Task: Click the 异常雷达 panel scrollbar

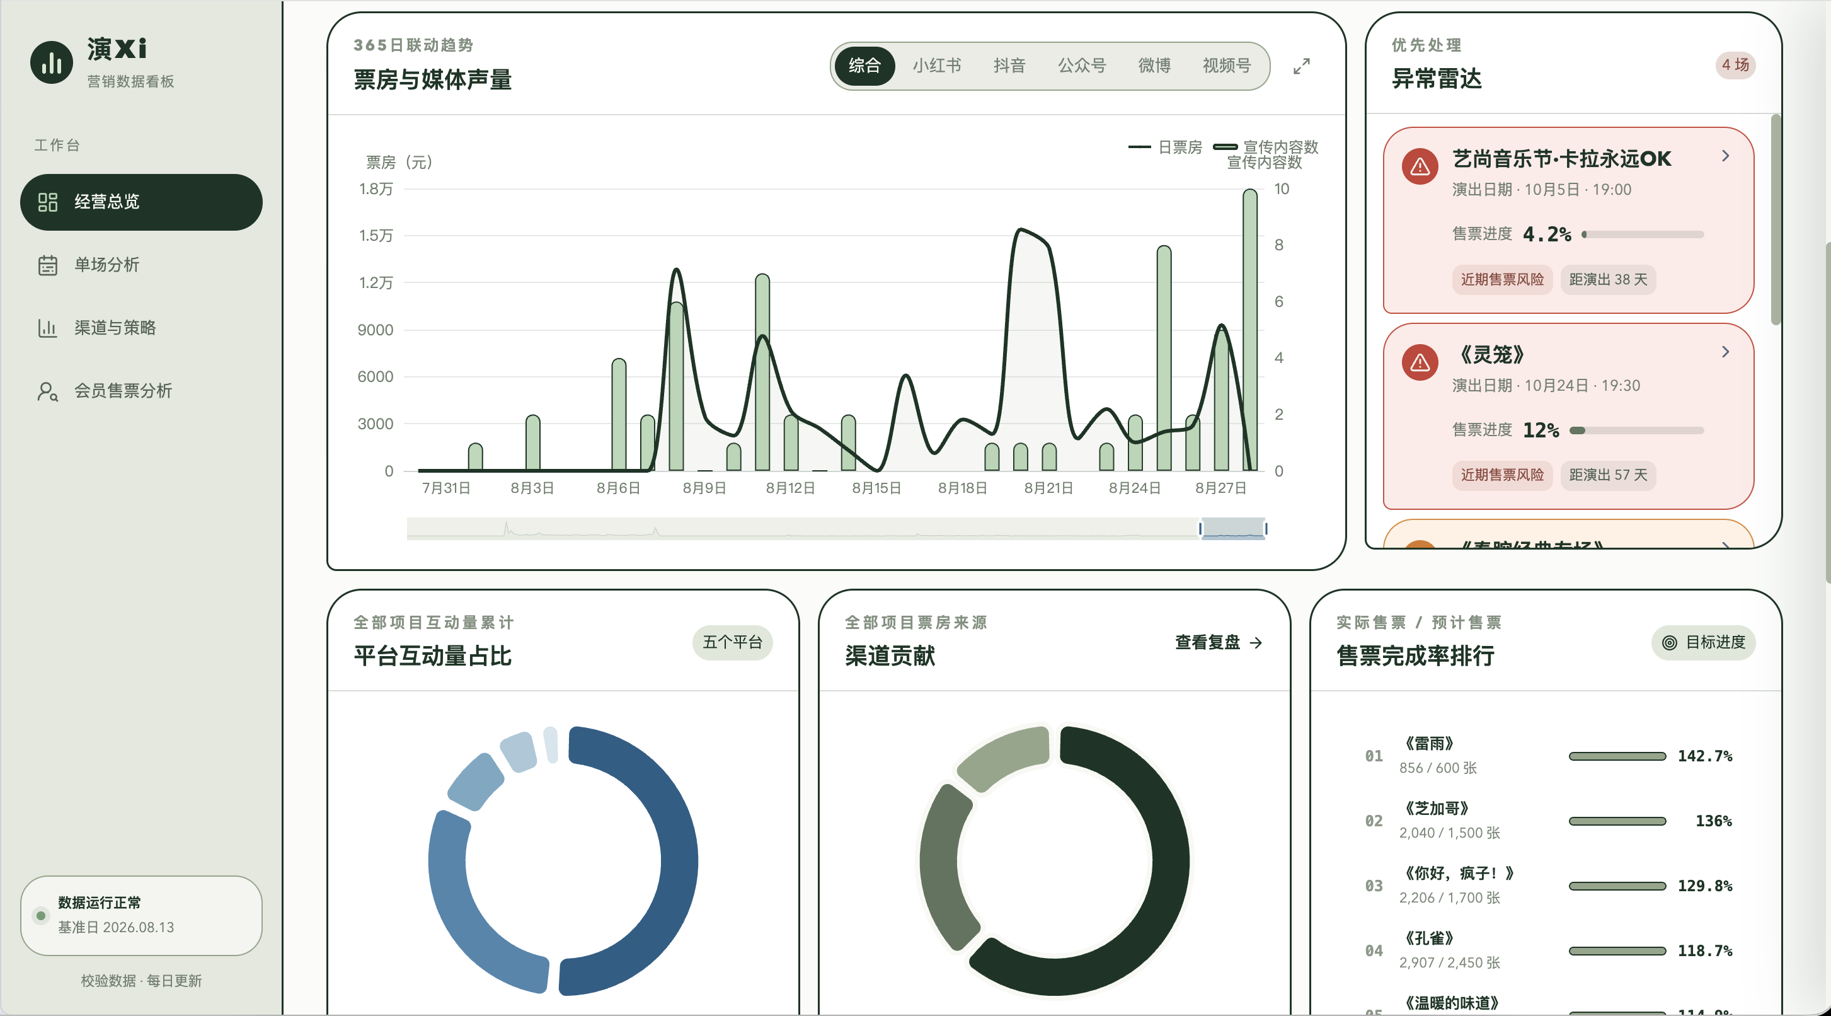Action: [x=1776, y=219]
